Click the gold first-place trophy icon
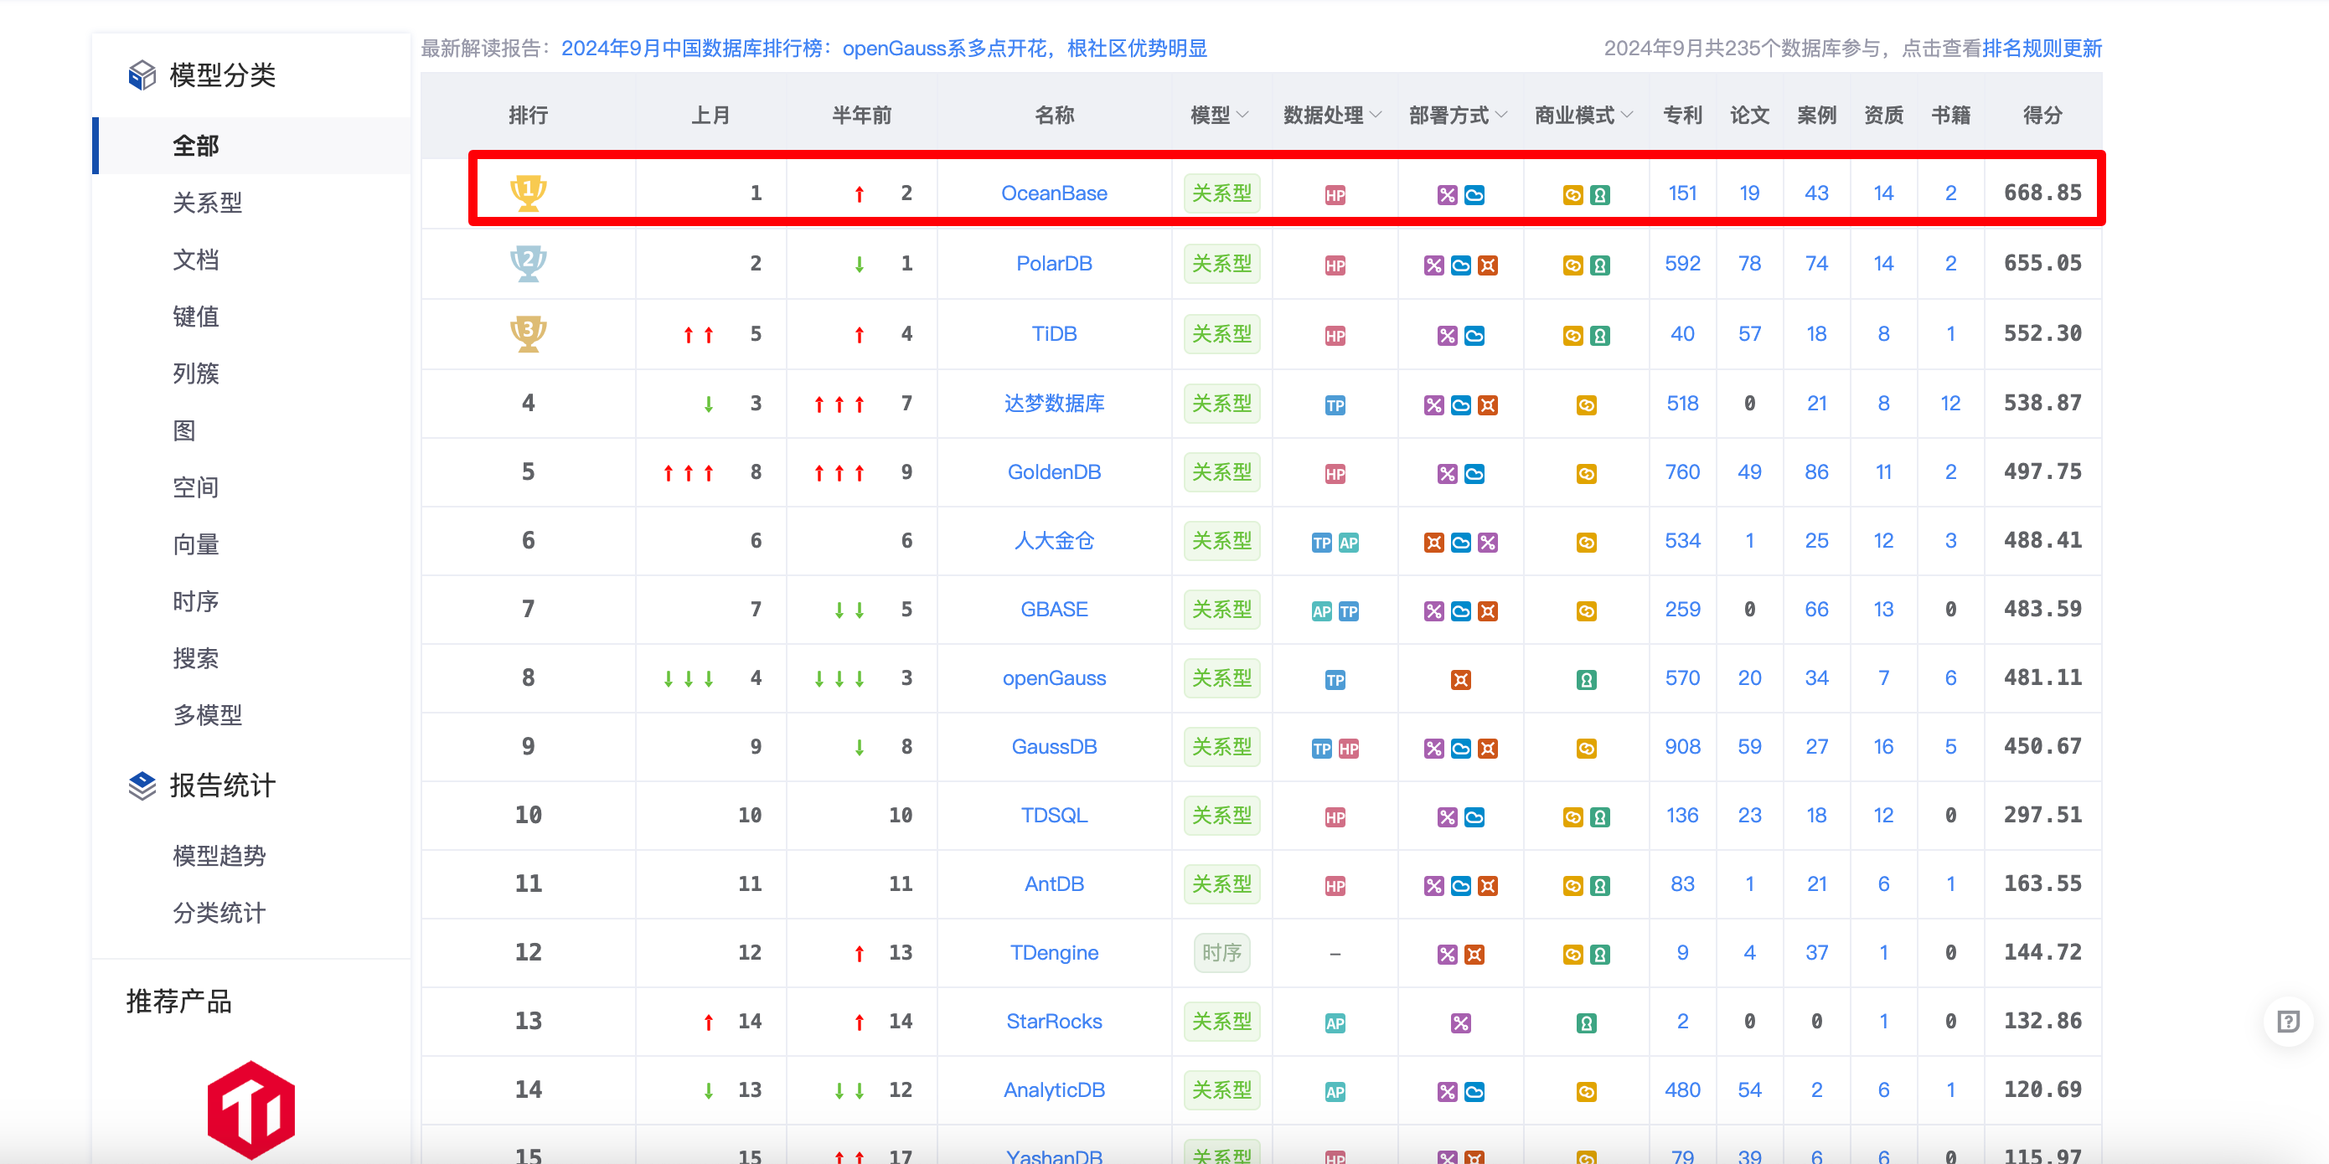 [528, 193]
